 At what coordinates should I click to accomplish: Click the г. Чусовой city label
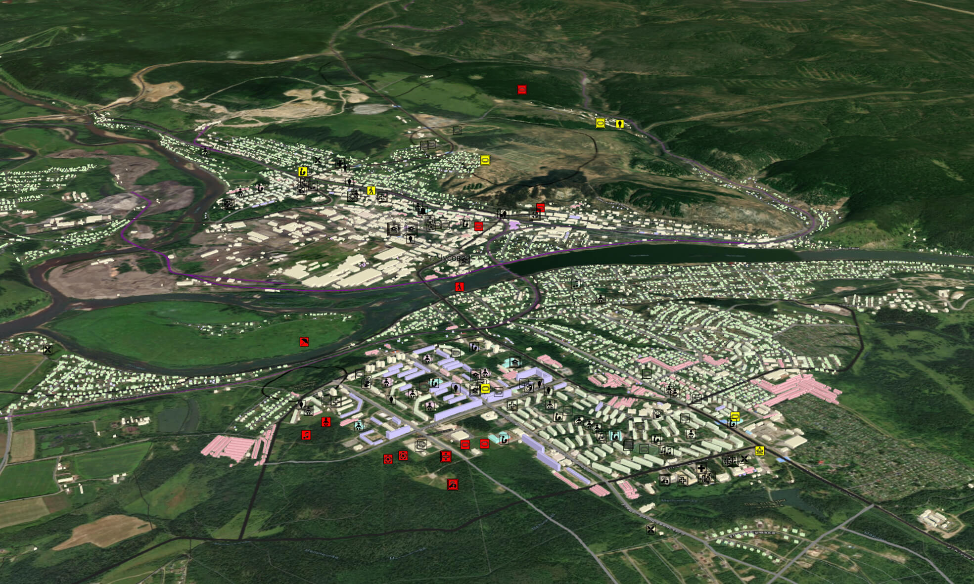pyautogui.click(x=450, y=258)
